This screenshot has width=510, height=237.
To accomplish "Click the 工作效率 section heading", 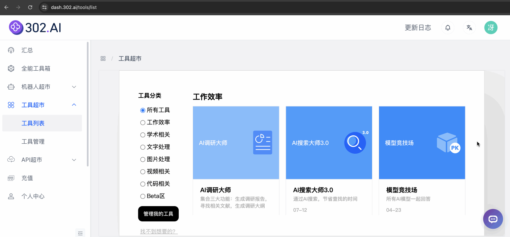I will 208,97.
